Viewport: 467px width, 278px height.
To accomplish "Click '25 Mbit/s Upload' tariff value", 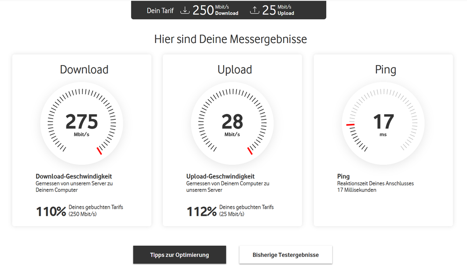I will 278,10.
